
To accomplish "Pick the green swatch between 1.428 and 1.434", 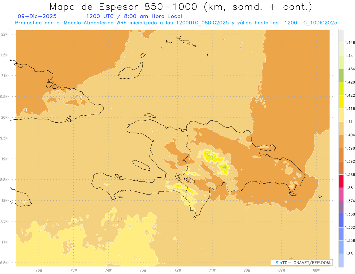I will click(341, 75).
